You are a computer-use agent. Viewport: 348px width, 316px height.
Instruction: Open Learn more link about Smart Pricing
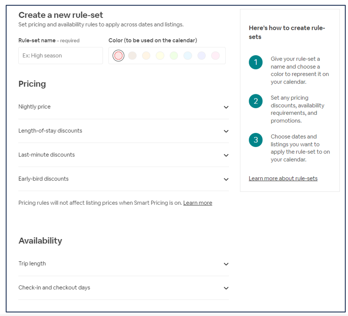tap(197, 203)
